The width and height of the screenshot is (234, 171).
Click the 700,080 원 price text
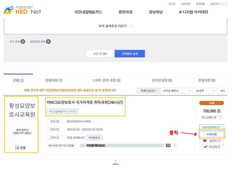(x=211, y=111)
